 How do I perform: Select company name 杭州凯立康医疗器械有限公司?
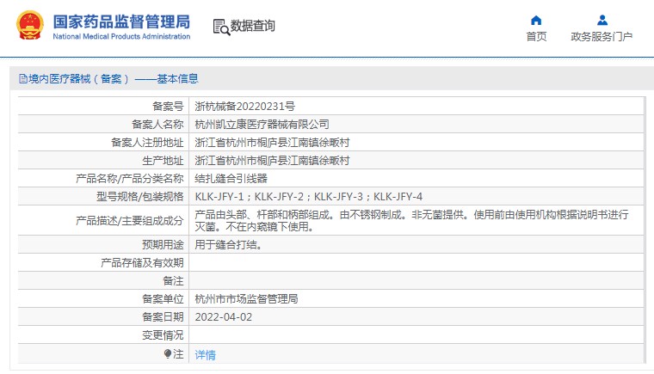point(262,125)
